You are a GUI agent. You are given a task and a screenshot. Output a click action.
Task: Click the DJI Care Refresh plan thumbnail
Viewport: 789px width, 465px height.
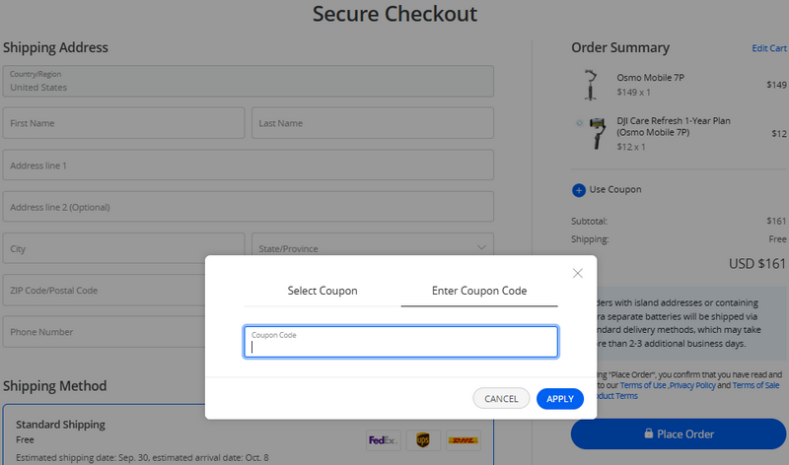596,133
